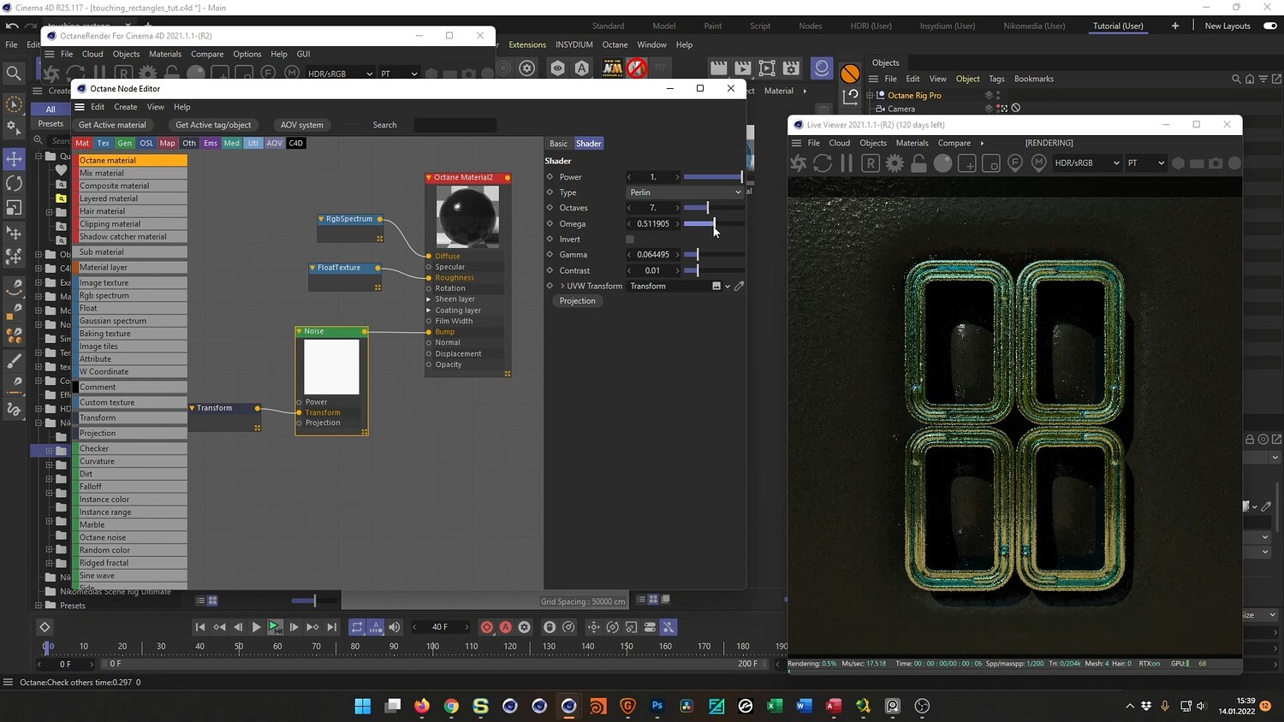Collapse the Octane Material2 node

[x=429, y=178]
